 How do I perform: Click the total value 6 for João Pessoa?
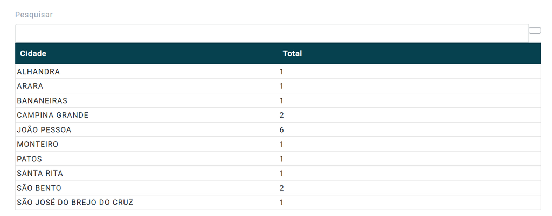point(281,130)
